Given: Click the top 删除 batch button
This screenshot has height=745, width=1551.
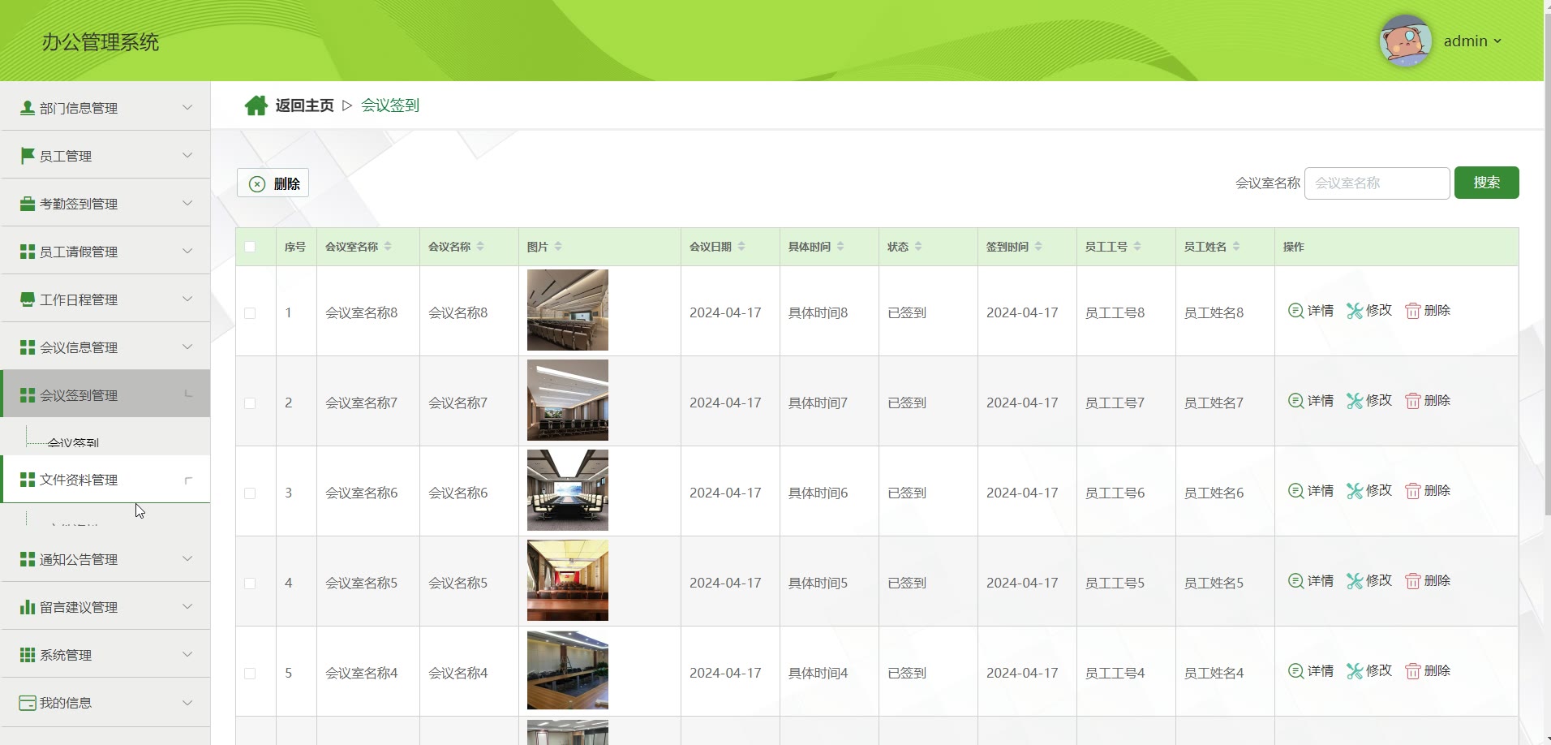Looking at the screenshot, I should click(273, 183).
